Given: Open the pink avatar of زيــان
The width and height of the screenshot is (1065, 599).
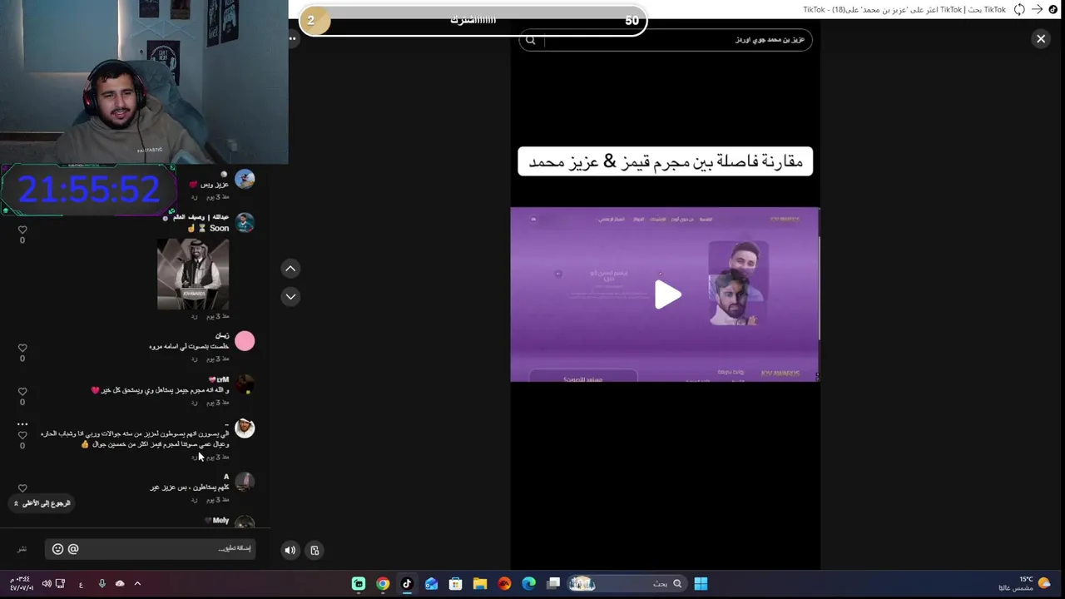Looking at the screenshot, I should coord(245,341).
